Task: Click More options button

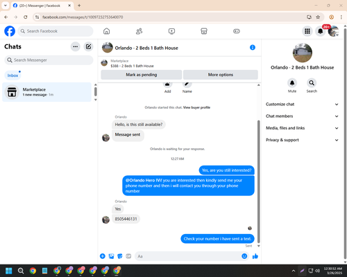Action: 221,75
